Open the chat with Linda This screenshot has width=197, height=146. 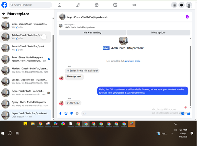pos(26,26)
